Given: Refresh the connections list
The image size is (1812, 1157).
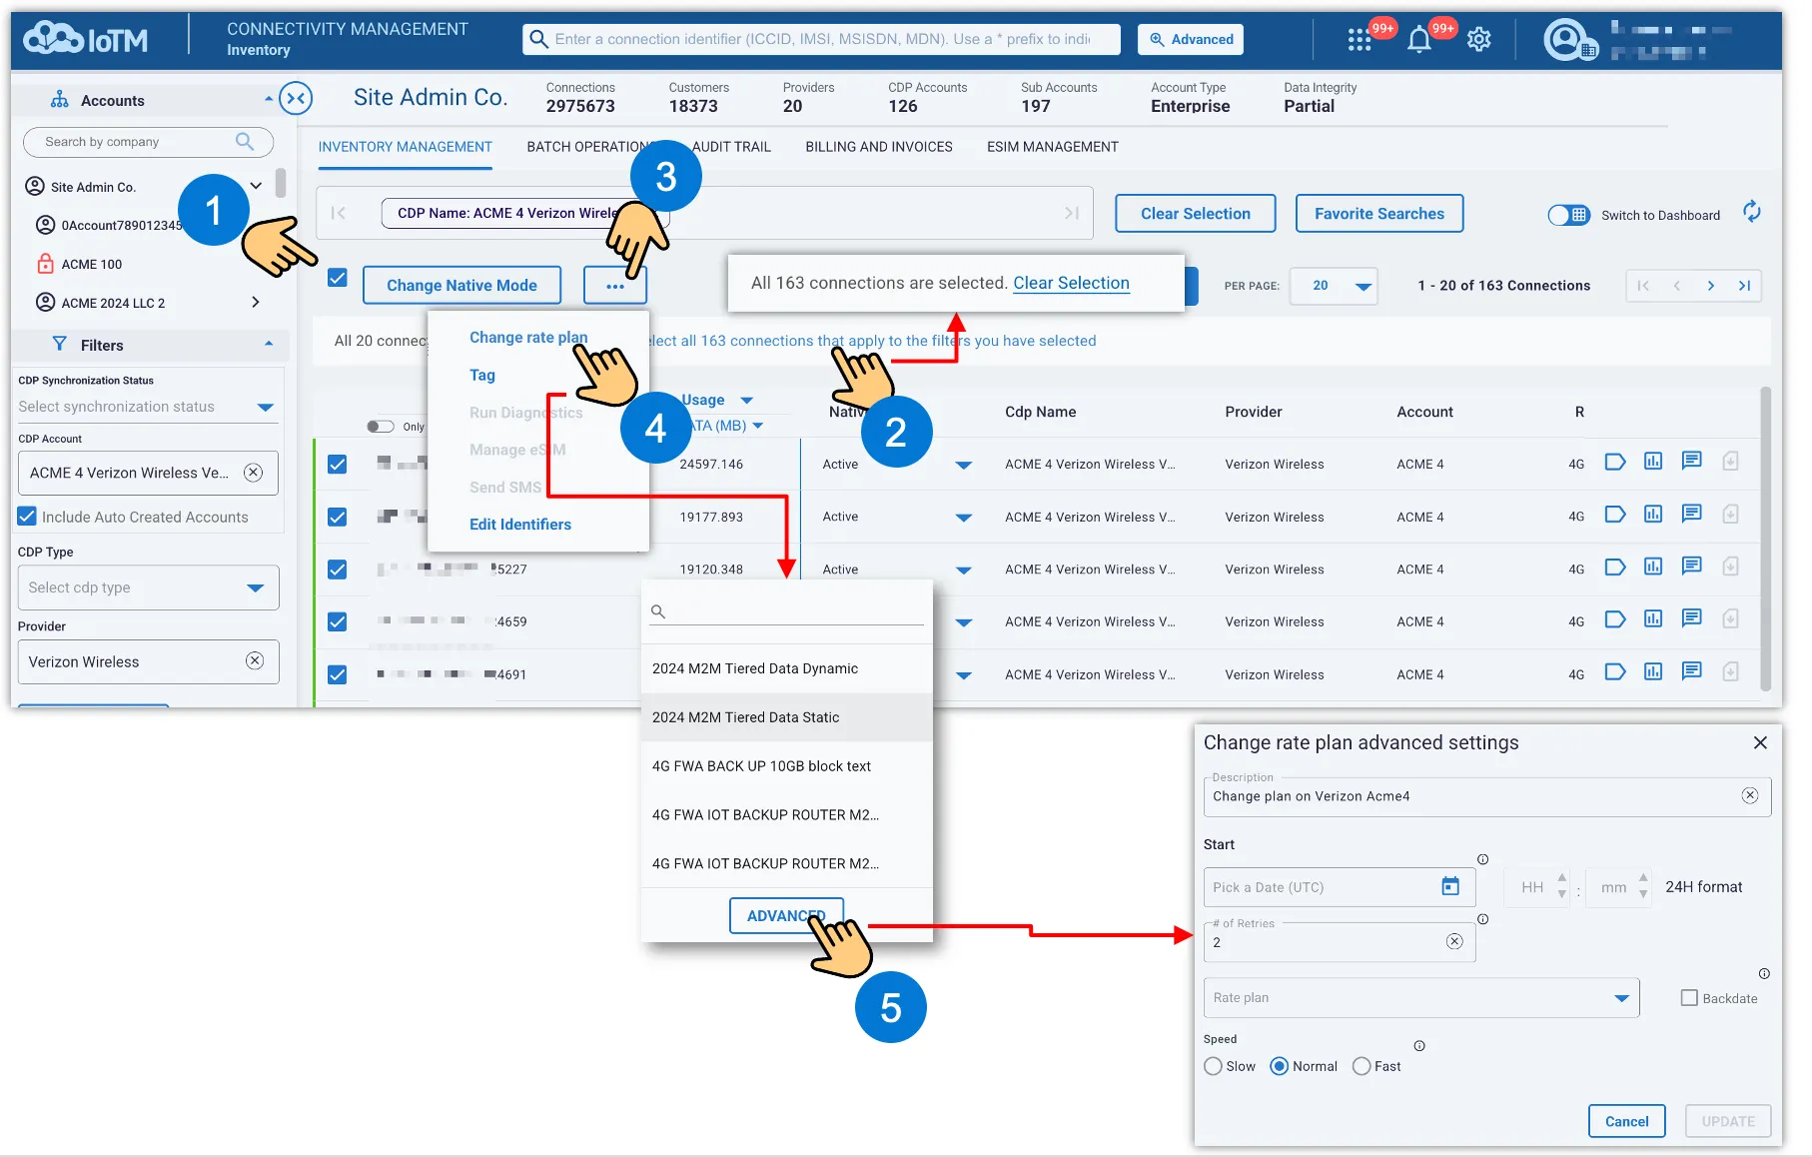Looking at the screenshot, I should point(1752,212).
